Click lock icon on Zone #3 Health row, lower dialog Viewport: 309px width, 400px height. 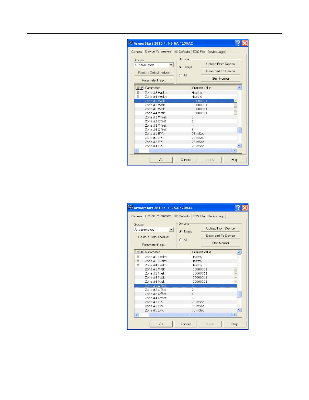[x=138, y=261]
